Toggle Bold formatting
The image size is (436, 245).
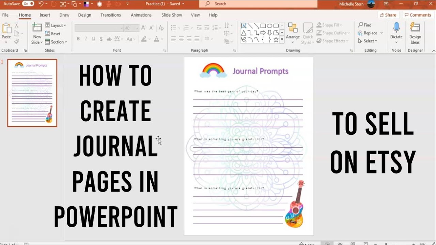[x=78, y=39]
